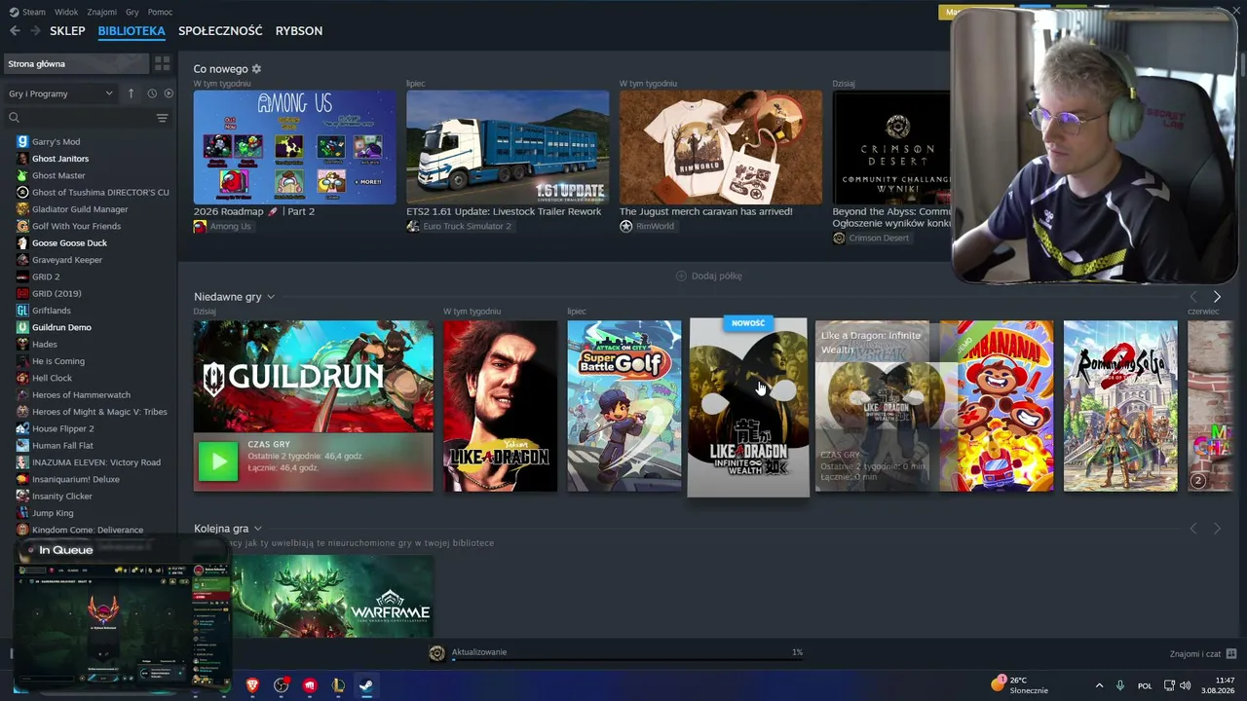
Task: Launch Guildrun with the green play button
Action: pos(218,461)
